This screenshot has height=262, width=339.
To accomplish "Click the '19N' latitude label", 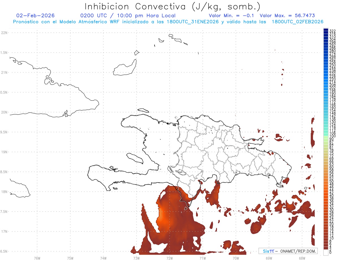I will (x=4, y=152).
